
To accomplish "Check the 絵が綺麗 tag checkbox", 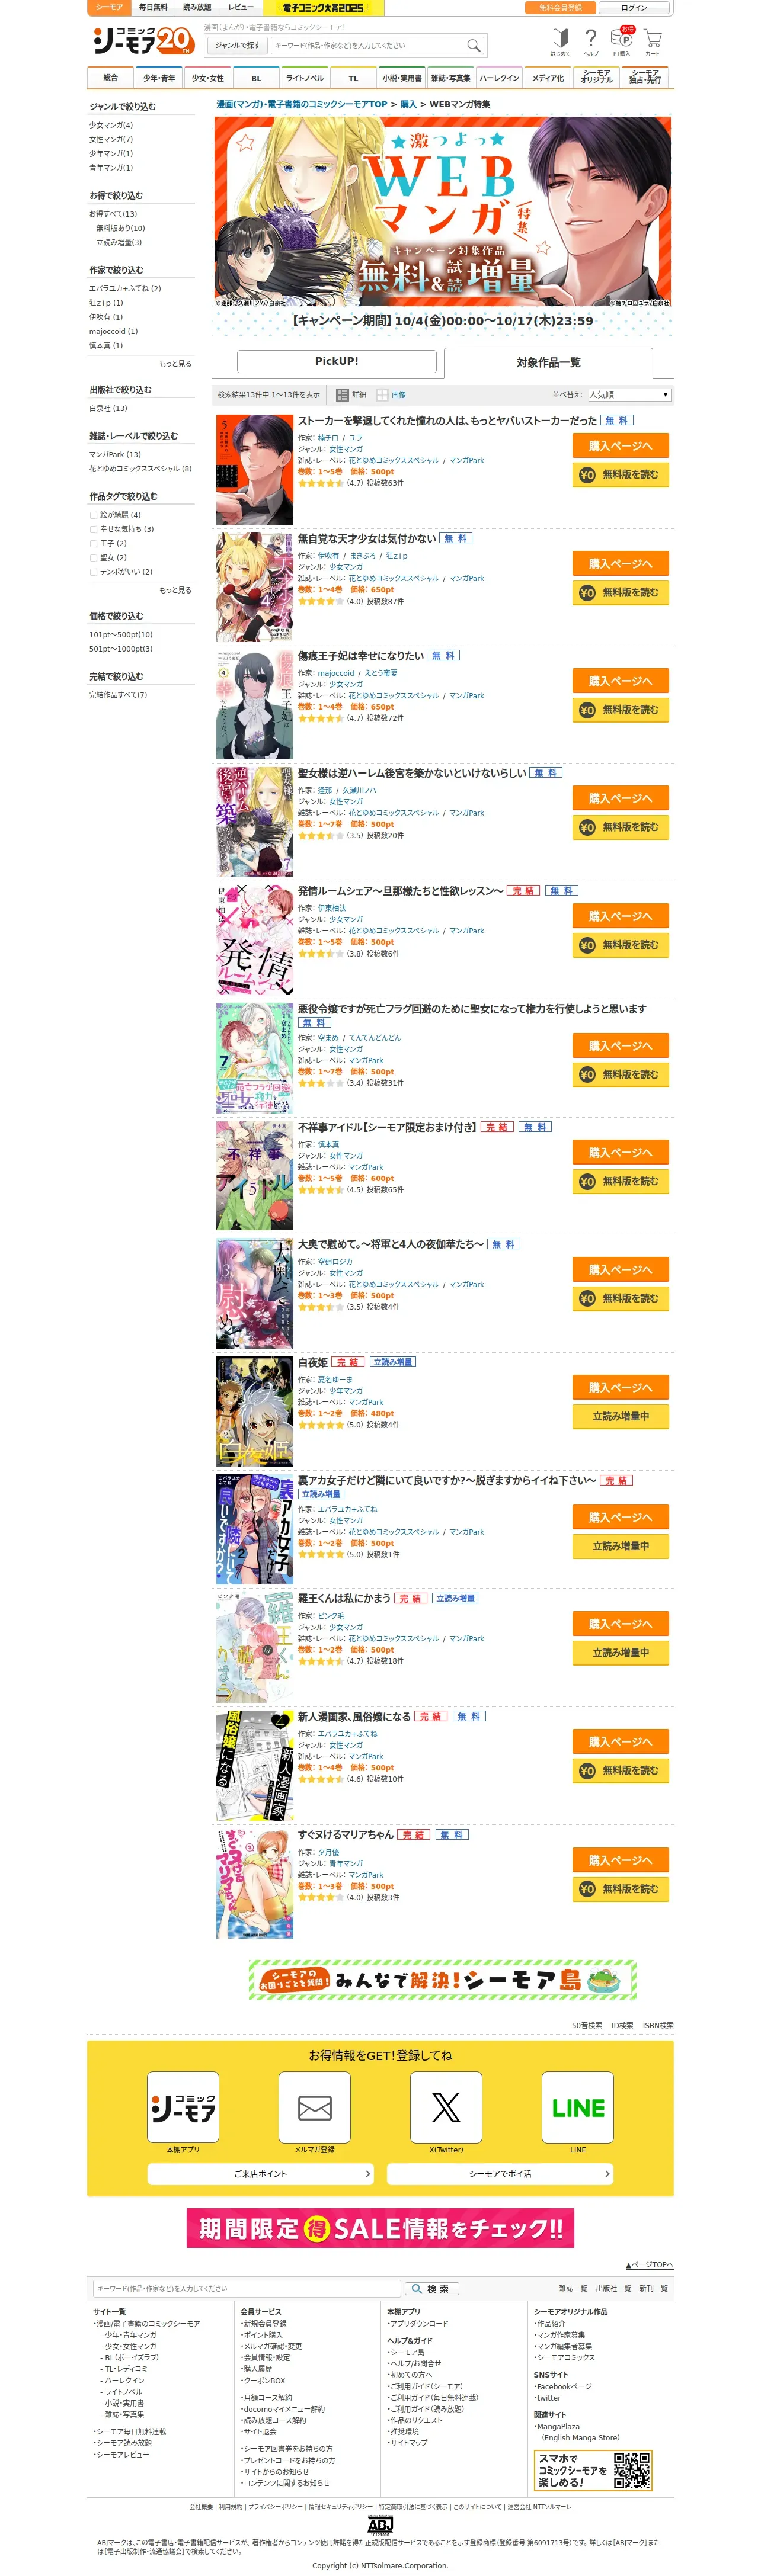I will (94, 516).
